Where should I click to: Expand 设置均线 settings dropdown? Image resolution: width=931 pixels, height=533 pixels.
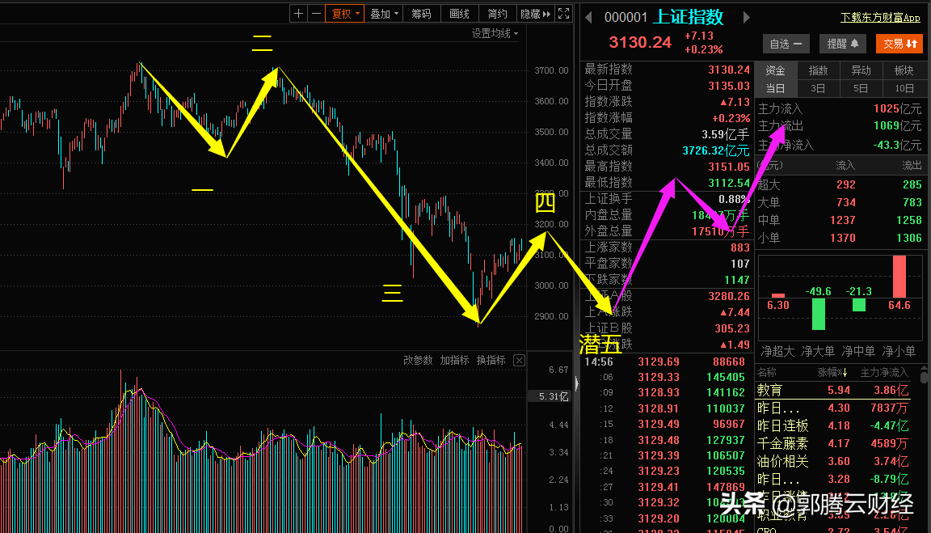(x=495, y=33)
